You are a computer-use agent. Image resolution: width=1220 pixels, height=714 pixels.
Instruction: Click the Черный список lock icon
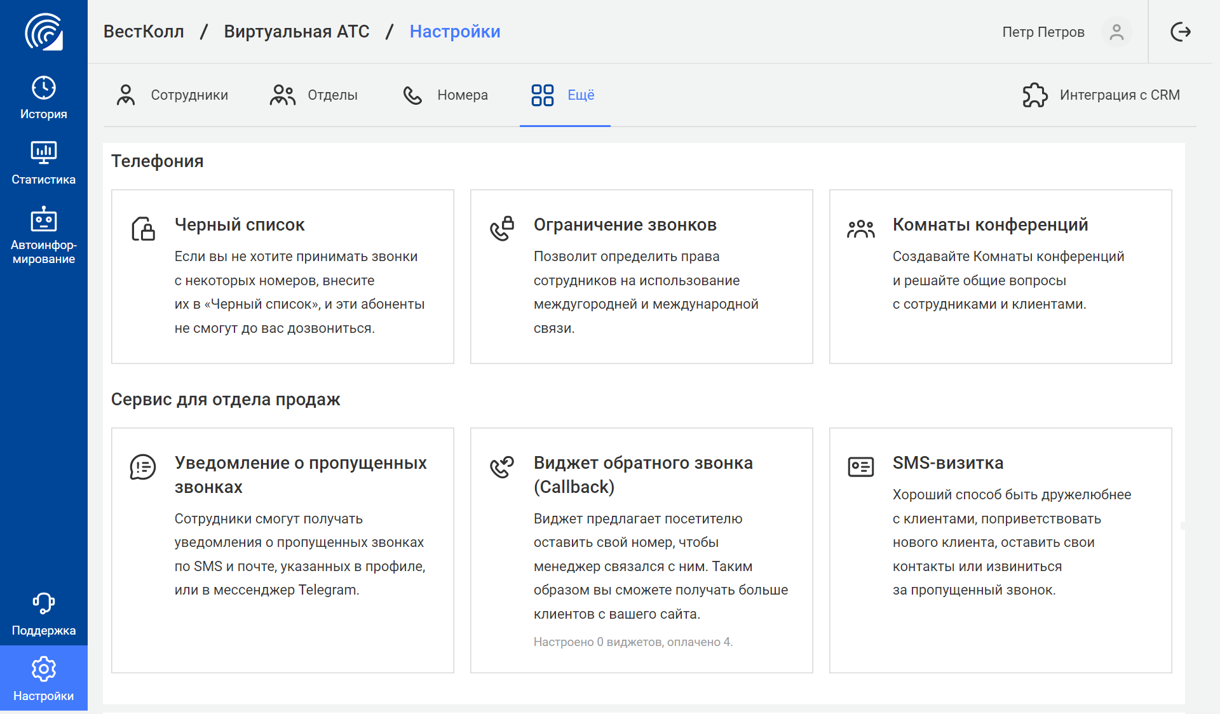click(x=143, y=229)
